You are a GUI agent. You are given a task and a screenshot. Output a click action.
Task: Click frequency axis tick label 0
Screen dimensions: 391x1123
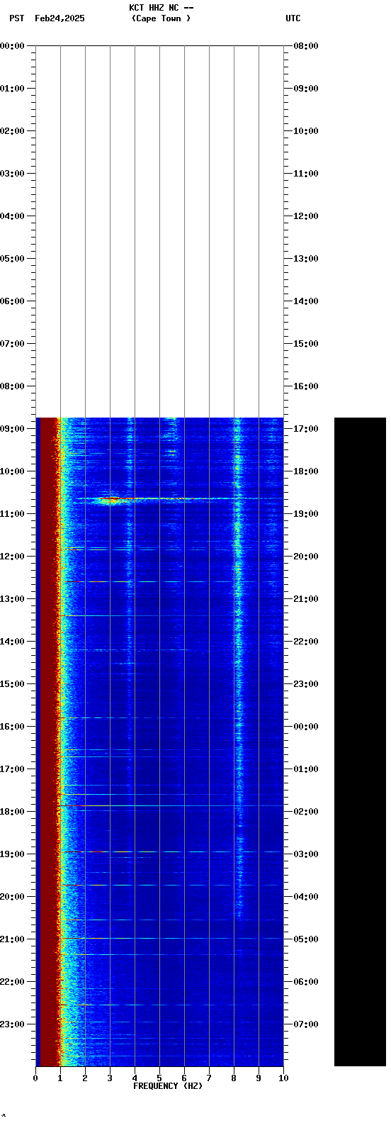tap(35, 1078)
